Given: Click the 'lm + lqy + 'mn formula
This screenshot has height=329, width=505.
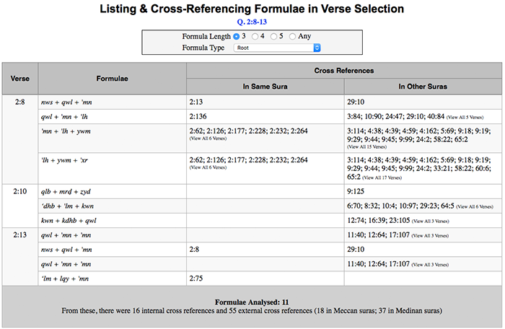Looking at the screenshot, I should (65, 278).
